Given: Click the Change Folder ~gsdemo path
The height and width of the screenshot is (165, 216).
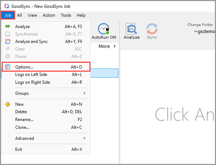Looking at the screenshot, I should (204, 31).
